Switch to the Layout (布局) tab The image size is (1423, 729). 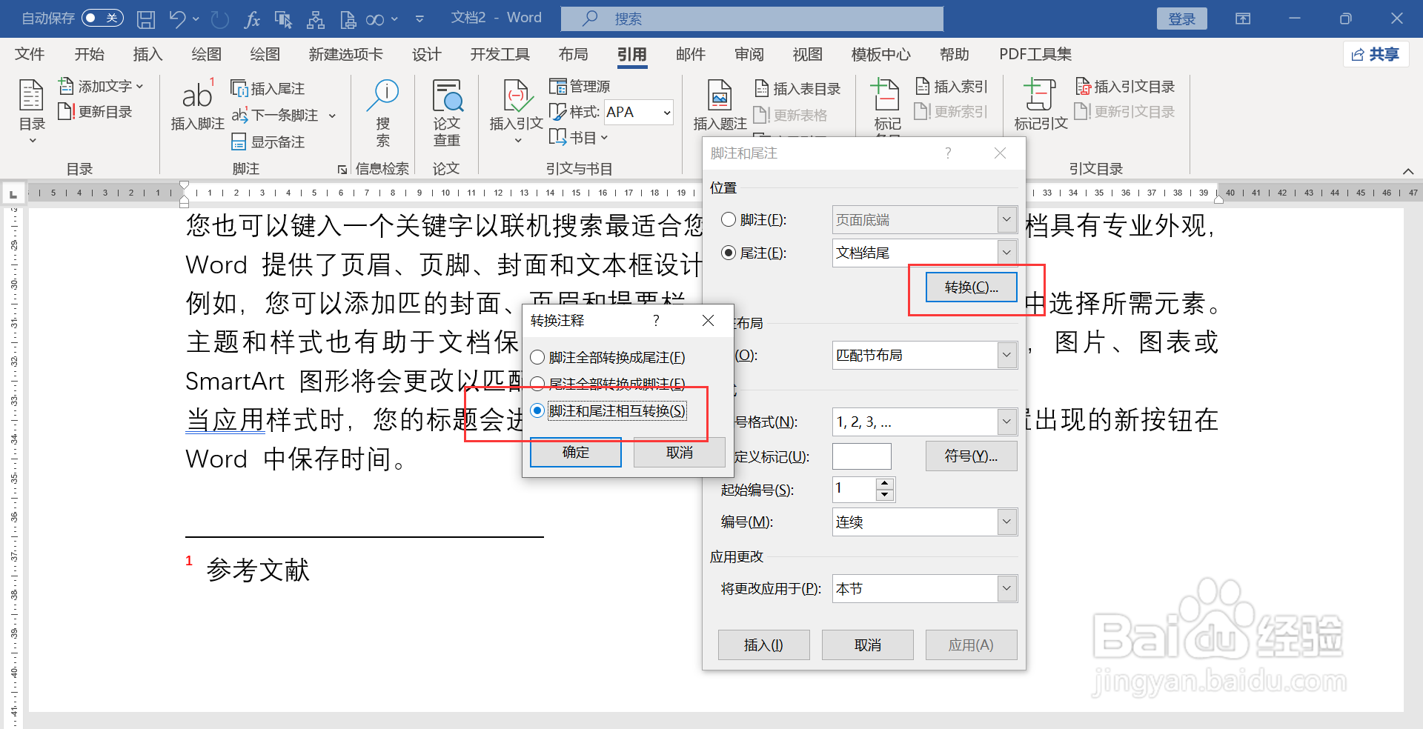(x=574, y=54)
